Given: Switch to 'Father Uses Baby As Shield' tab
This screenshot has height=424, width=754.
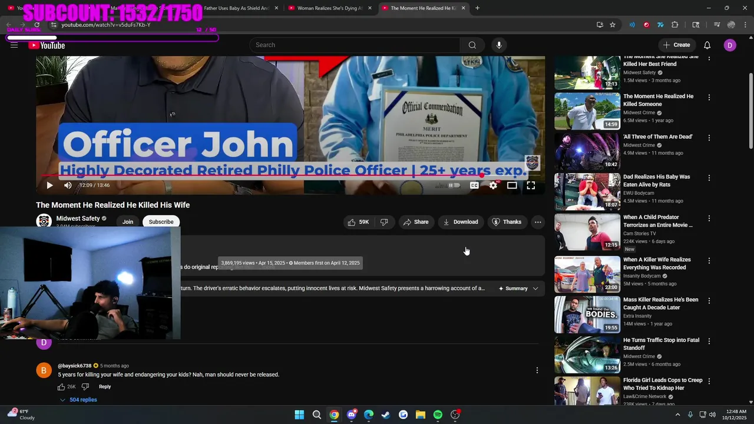Looking at the screenshot, I should point(236,8).
